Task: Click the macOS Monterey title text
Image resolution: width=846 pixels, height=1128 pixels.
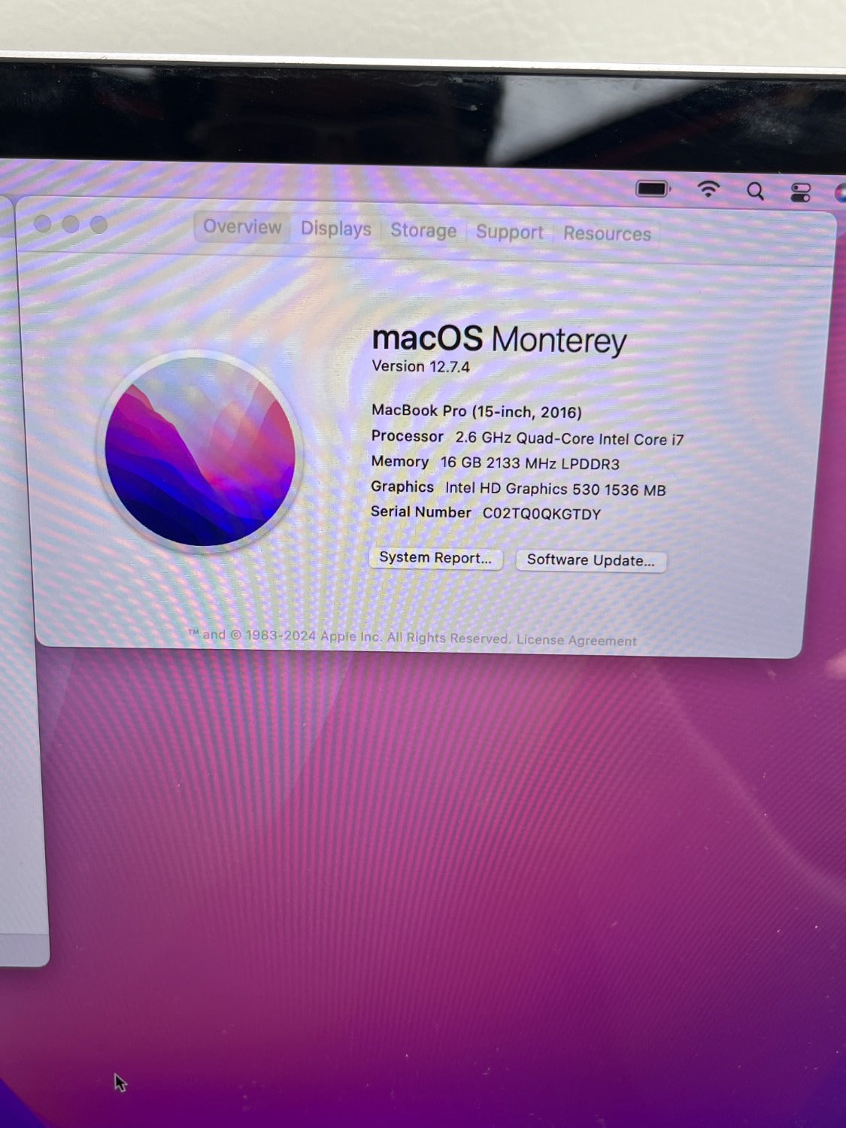Action: coord(499,339)
